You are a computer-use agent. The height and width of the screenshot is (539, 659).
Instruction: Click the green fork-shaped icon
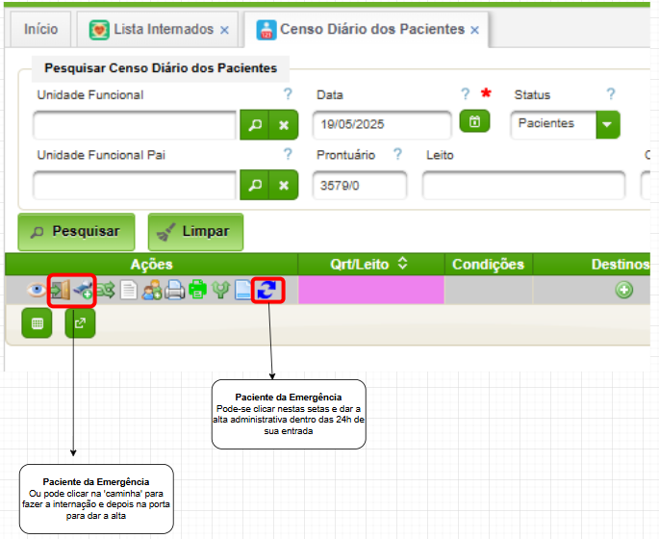221,291
